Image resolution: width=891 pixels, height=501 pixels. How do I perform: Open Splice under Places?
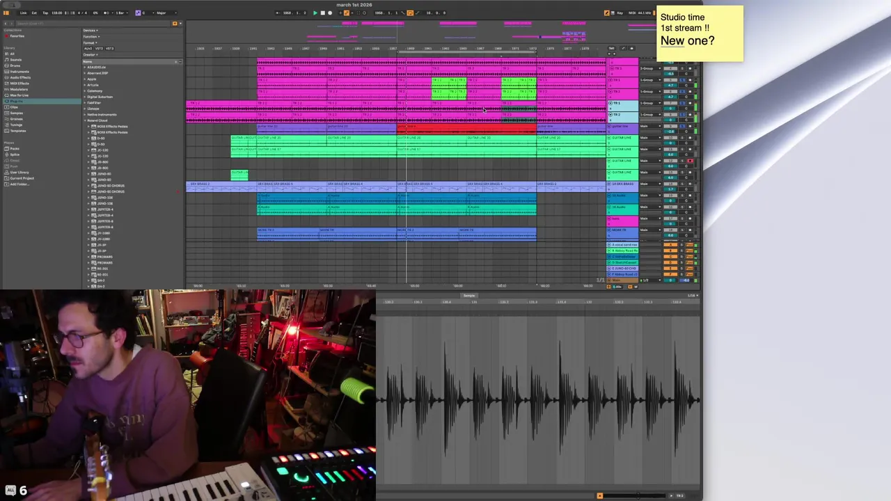13,154
